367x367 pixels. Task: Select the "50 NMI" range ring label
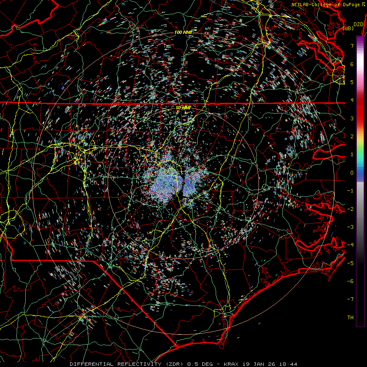click(183, 108)
